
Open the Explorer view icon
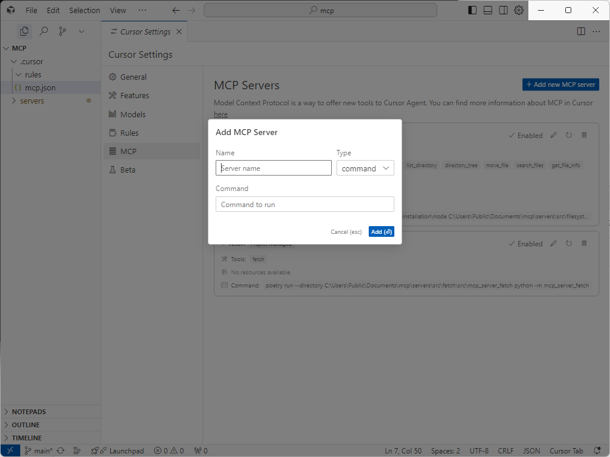click(24, 31)
